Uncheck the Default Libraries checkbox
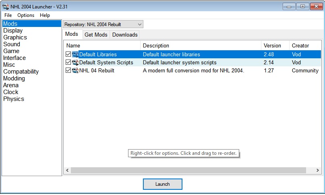This screenshot has width=325, height=195. tap(68, 54)
